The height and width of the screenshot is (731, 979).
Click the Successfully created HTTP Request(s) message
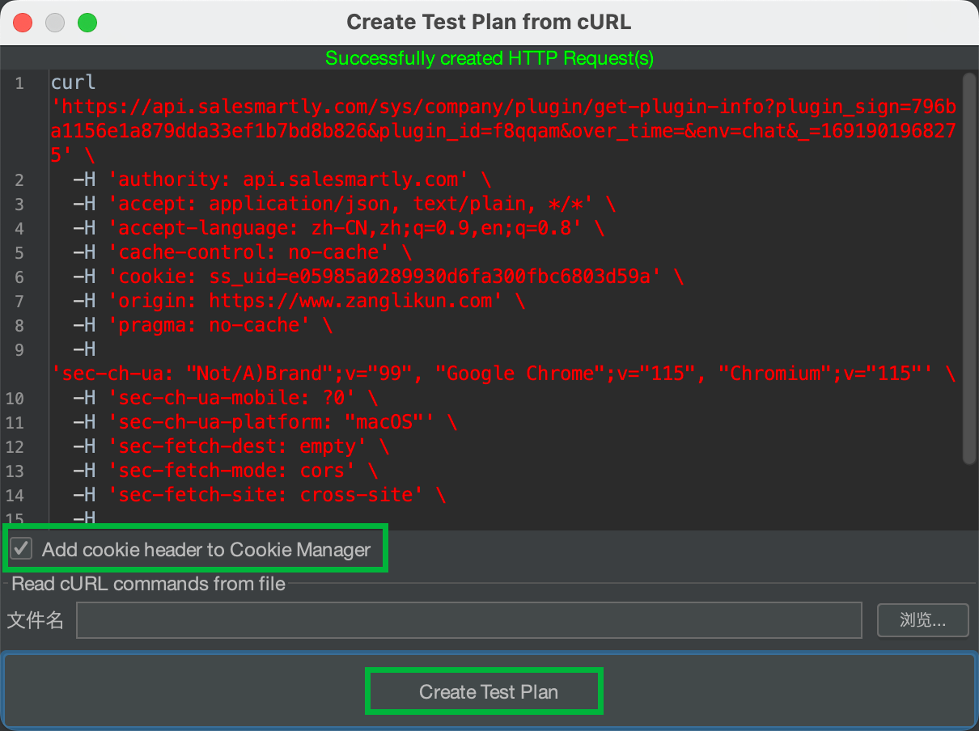(489, 58)
